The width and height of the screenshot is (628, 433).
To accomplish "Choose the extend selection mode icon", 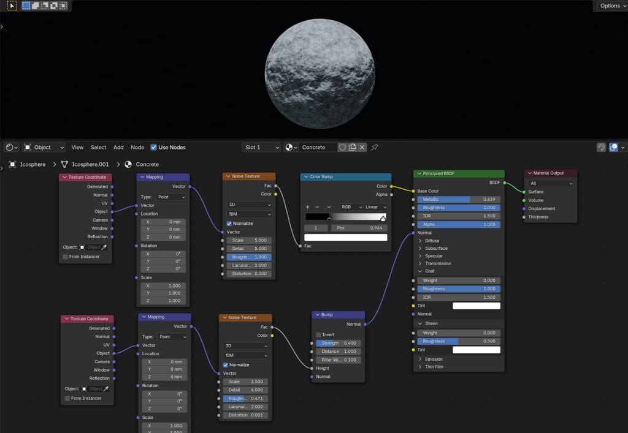I will (35, 6).
